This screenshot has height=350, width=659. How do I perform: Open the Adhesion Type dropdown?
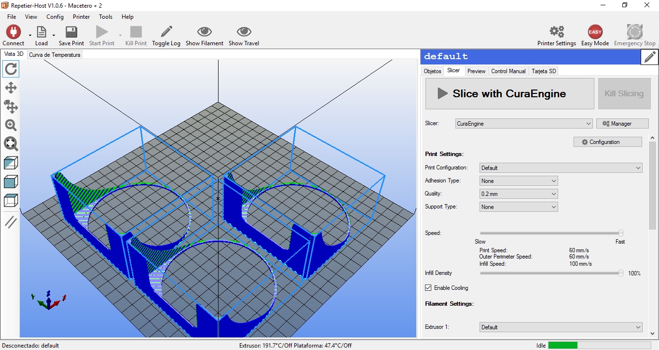tap(519, 181)
